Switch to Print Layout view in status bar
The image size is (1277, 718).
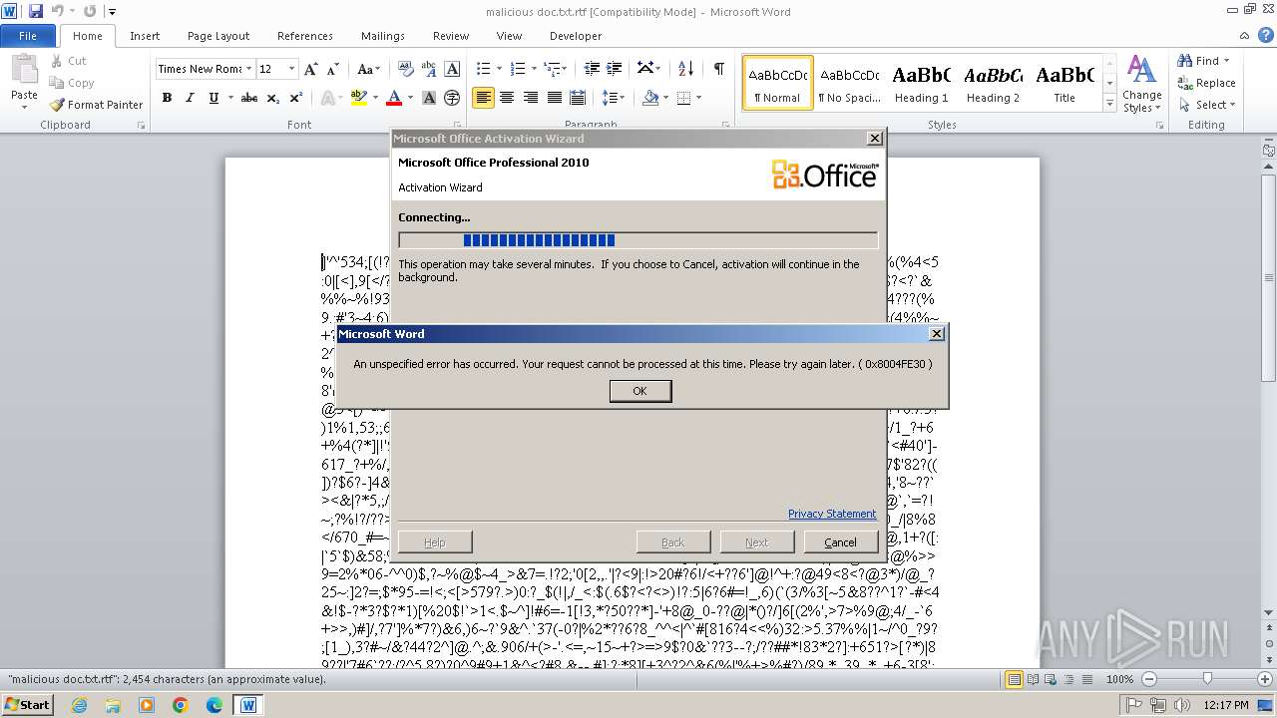tap(1014, 679)
